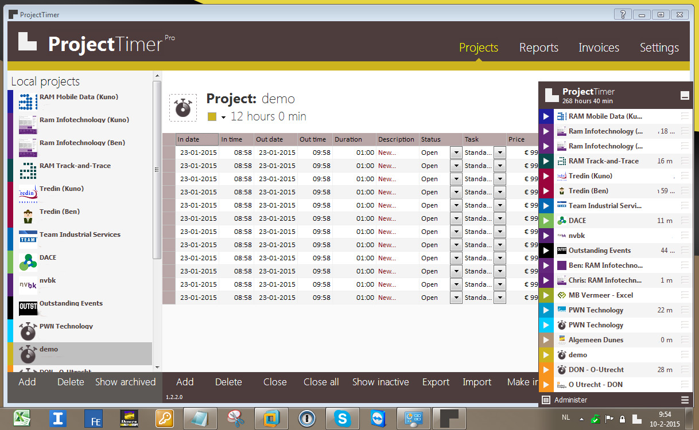Click Show inactive in the toolbar

[x=380, y=382]
